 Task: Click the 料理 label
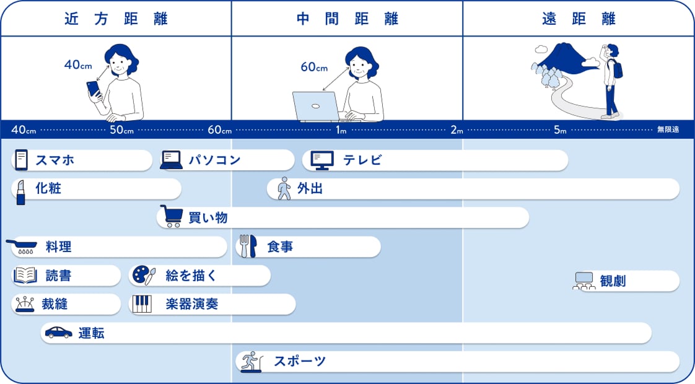pos(58,247)
